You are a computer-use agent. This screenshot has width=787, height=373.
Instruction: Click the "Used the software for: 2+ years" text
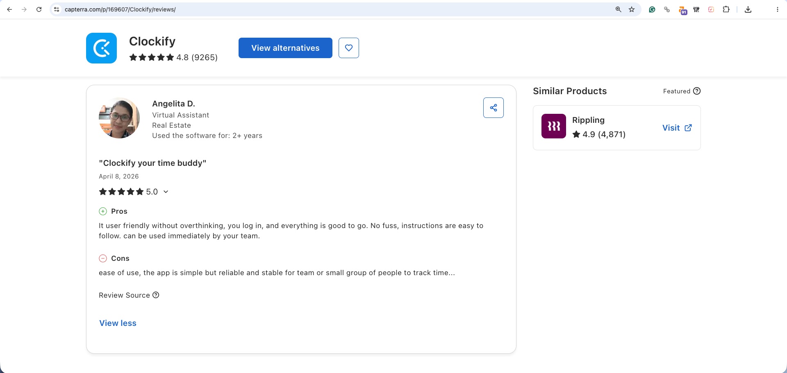207,136
